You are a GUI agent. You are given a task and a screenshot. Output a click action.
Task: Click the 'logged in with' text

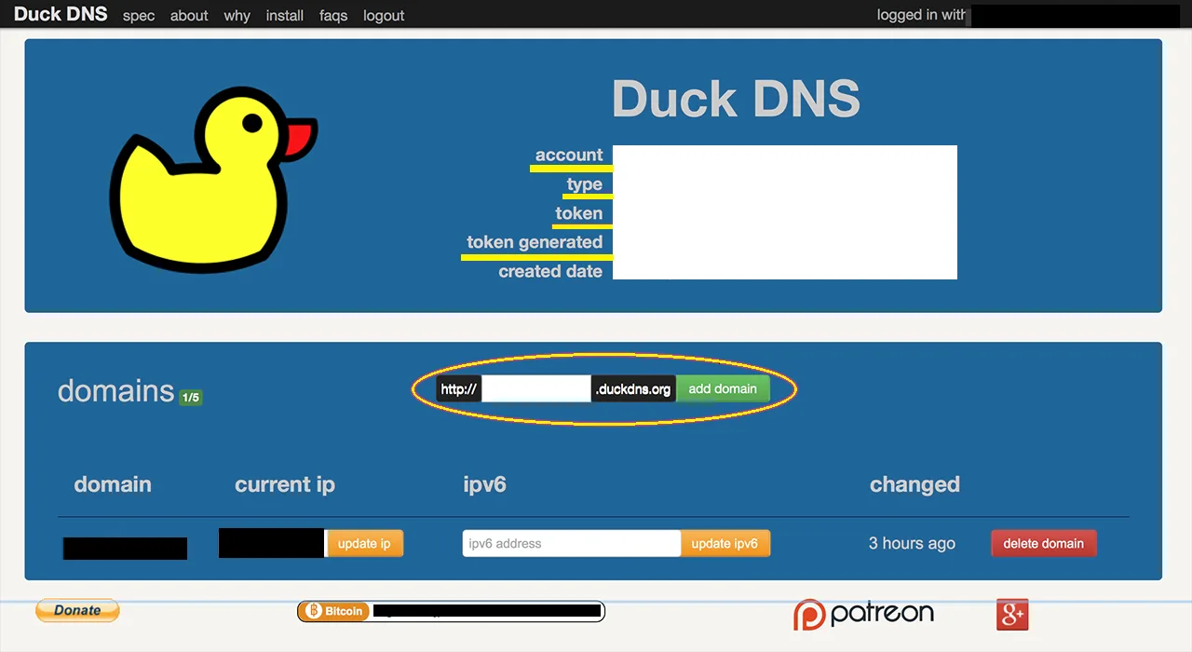(922, 15)
